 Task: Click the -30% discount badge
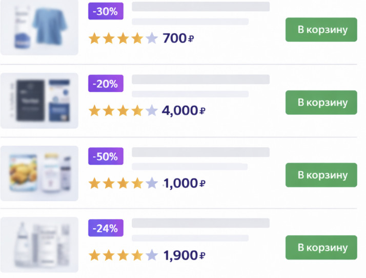tap(106, 11)
